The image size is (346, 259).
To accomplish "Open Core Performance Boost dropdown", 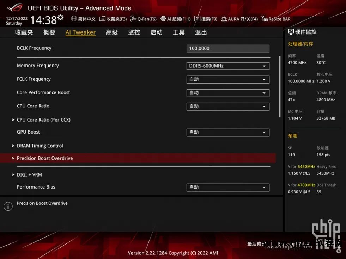I will 228,93.
